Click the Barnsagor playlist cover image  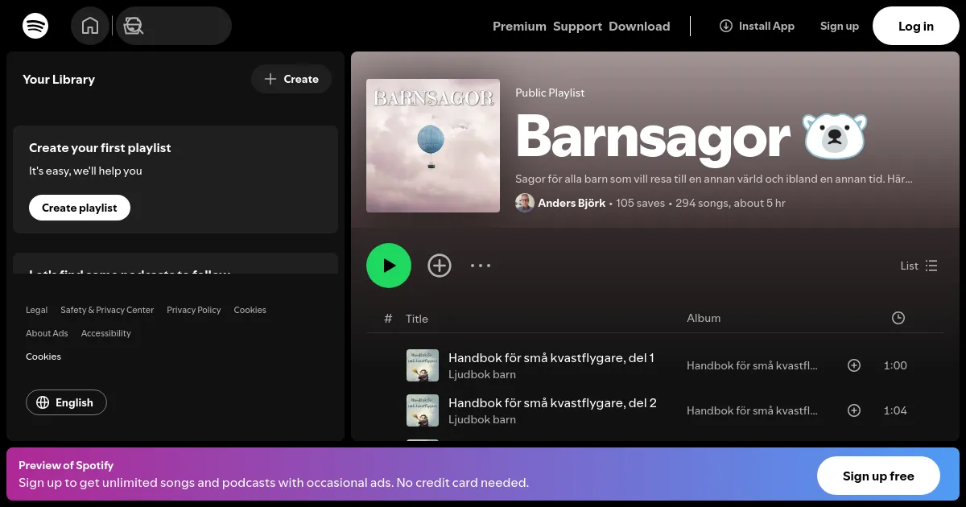433,146
